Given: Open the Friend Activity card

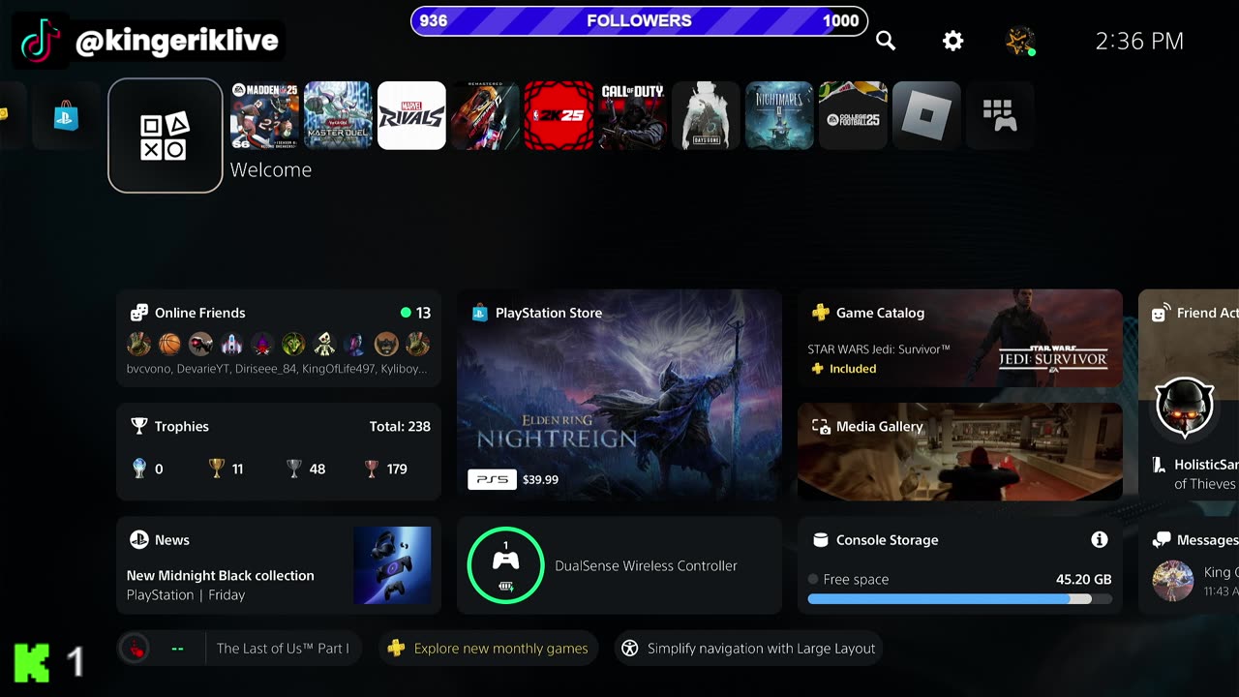Looking at the screenshot, I should [x=1189, y=395].
